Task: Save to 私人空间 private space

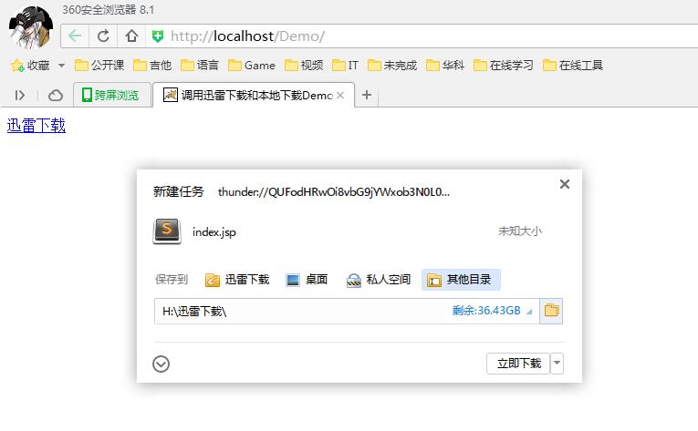Action: click(x=379, y=280)
